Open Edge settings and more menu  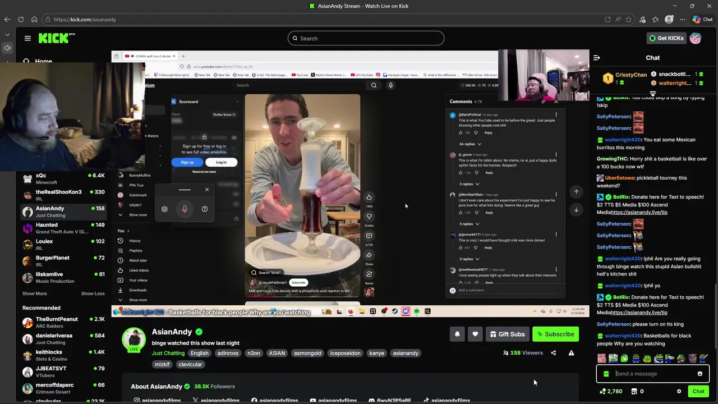point(683,20)
